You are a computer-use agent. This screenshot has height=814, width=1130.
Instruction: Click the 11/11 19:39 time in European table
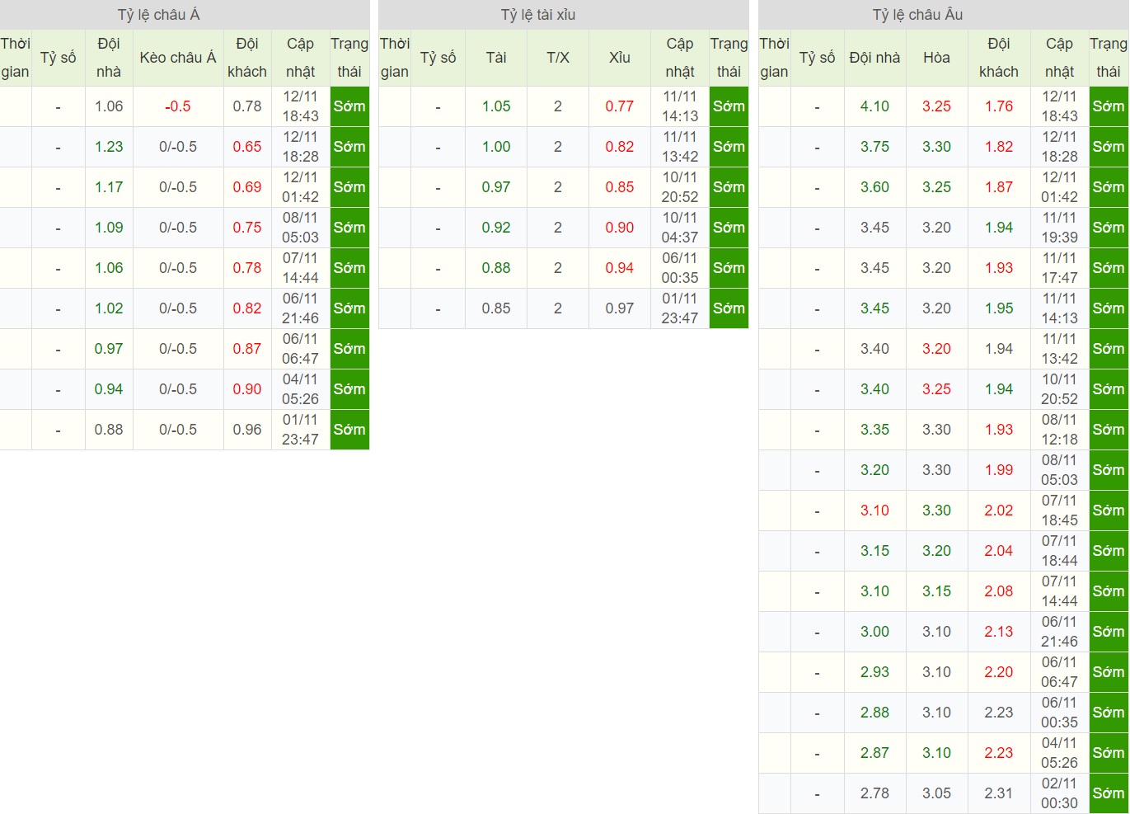coord(1059,228)
